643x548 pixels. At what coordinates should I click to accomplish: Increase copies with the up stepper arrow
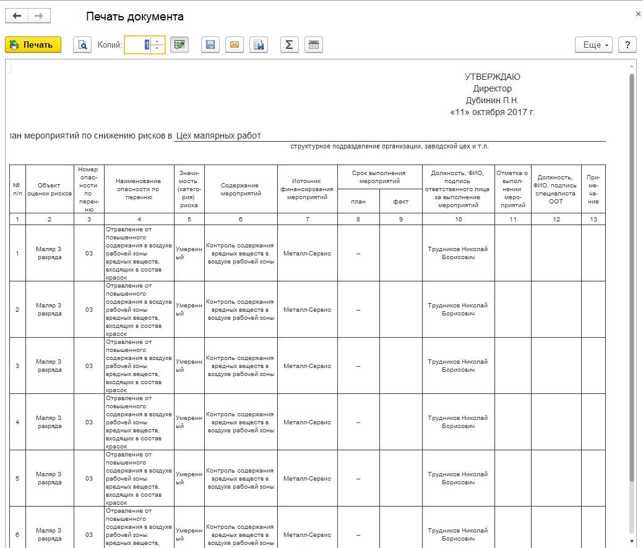tap(157, 41)
